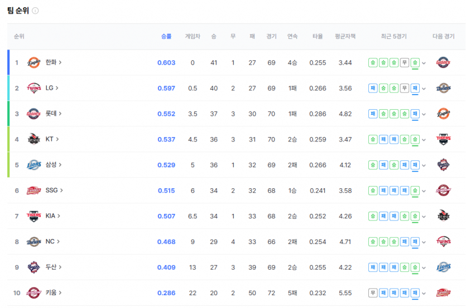Click streak value 4승
466x308 pixels.
coord(292,62)
